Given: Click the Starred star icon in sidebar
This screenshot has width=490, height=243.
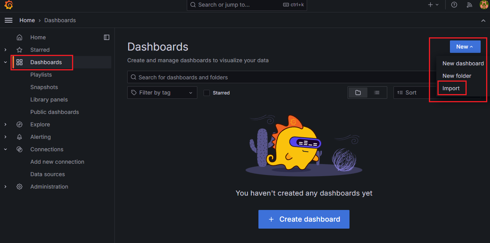Looking at the screenshot, I should pyautogui.click(x=19, y=50).
